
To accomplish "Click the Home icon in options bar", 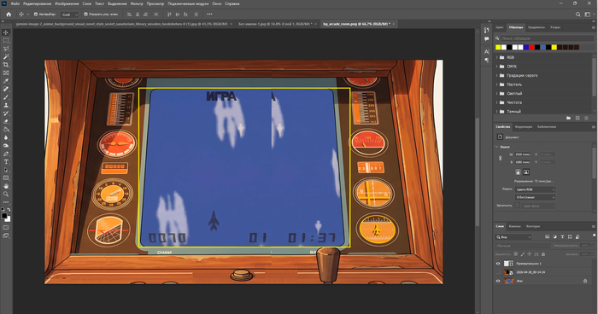I will point(9,15).
